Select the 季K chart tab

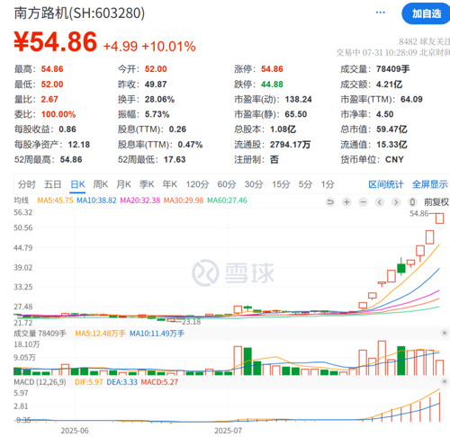tap(147, 184)
